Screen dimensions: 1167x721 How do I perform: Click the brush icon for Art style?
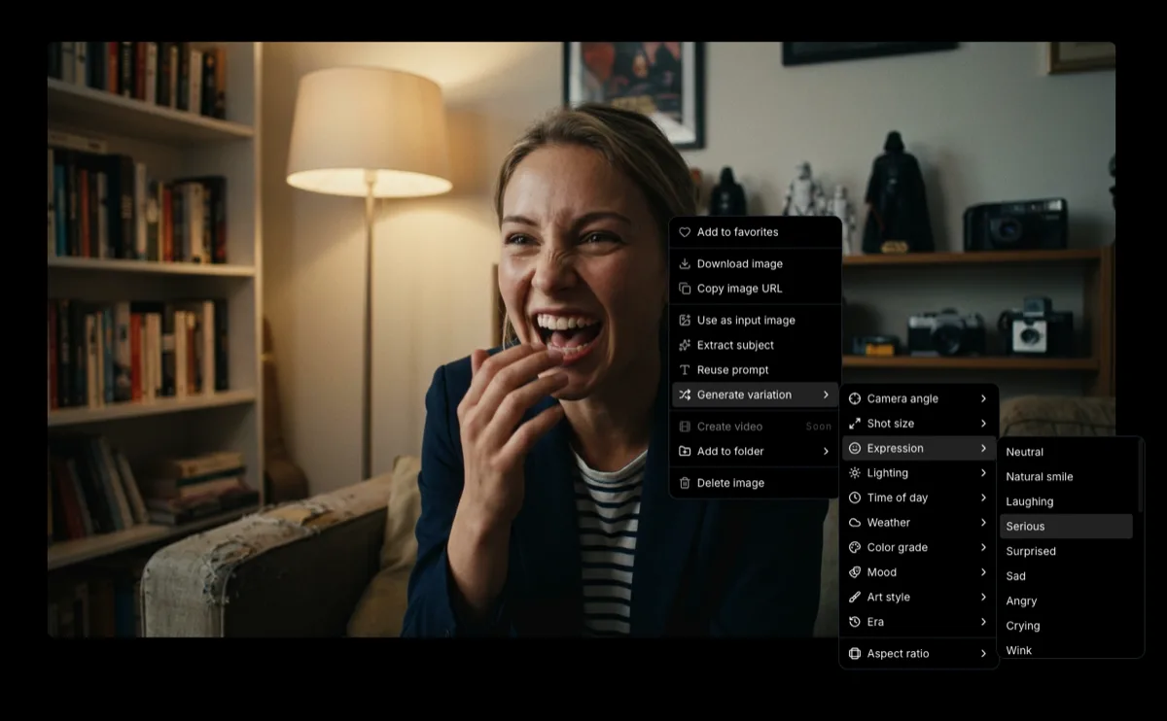tap(855, 597)
